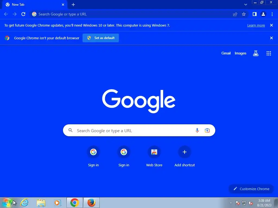Launch Windows Media Player from taskbar
Screen dimensions: 278x208
[x=58, y=203]
